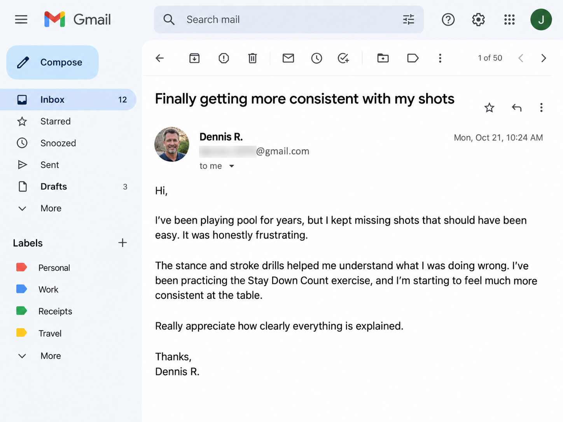Viewport: 563px width, 422px height.
Task: Open the Settings gear
Action: [478, 19]
